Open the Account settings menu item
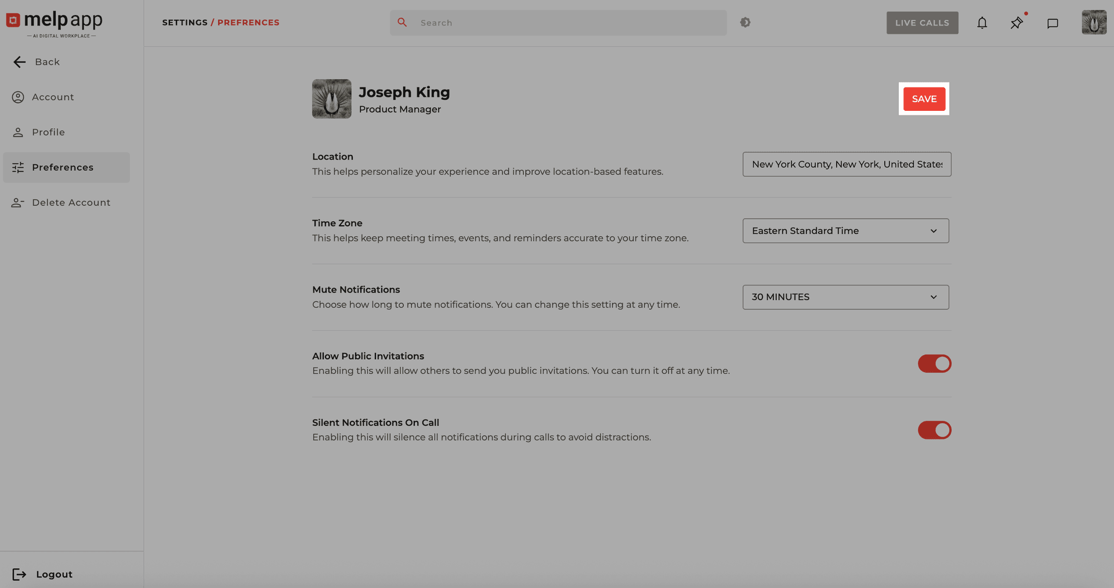 click(x=53, y=97)
